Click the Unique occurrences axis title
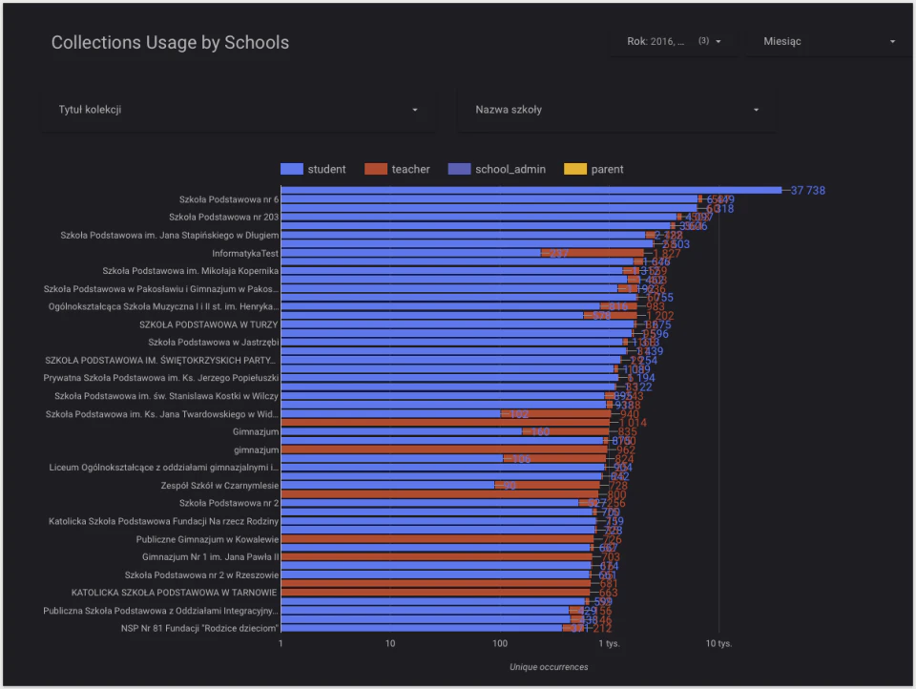Viewport: 916px width, 689px height. point(549,667)
